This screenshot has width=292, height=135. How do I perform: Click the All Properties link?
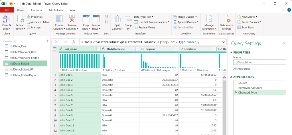pos(242,69)
